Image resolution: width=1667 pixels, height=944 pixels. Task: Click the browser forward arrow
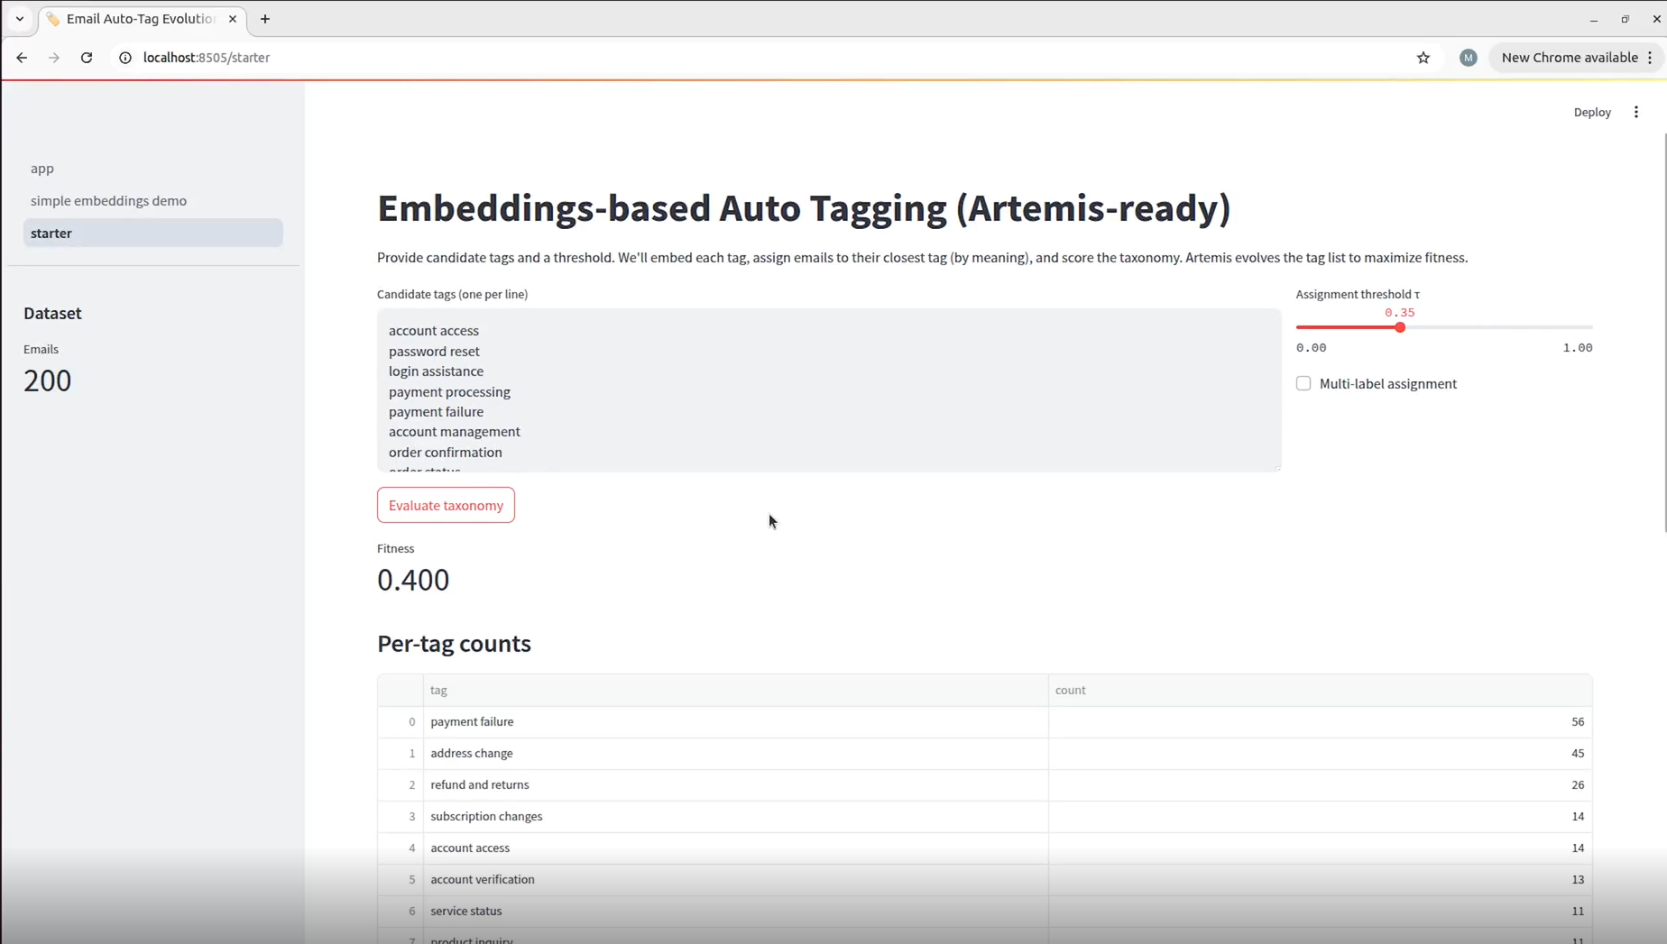(x=54, y=58)
